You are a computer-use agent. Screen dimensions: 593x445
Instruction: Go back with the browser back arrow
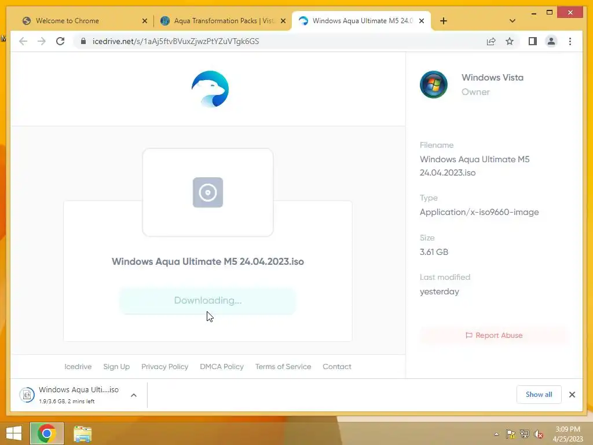point(23,41)
